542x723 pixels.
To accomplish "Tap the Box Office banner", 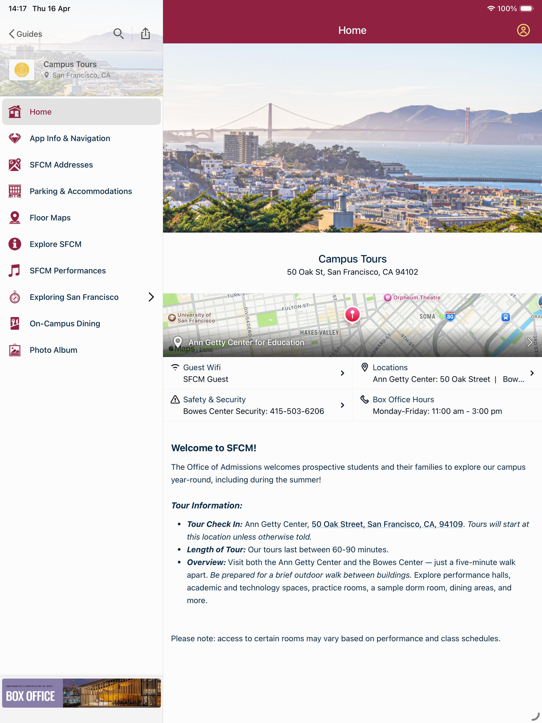I will tap(82, 693).
